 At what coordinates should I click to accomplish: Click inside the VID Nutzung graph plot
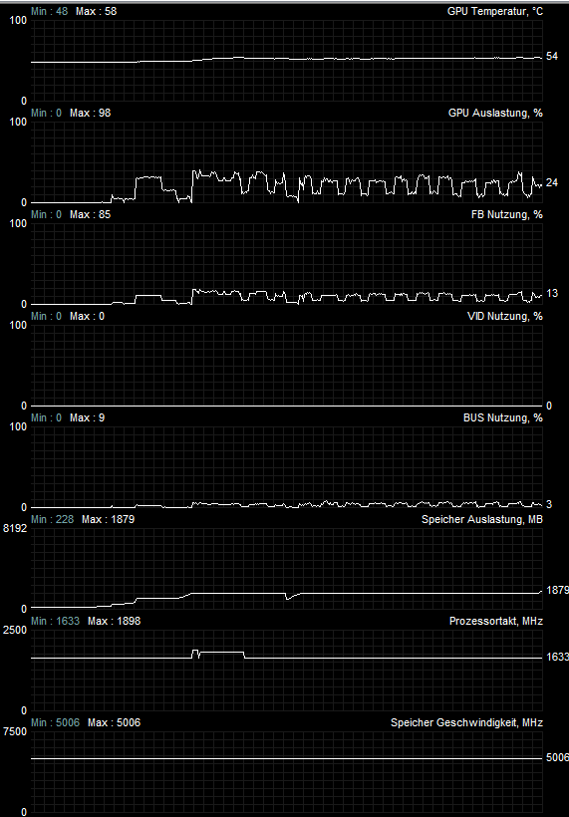pyautogui.click(x=287, y=366)
